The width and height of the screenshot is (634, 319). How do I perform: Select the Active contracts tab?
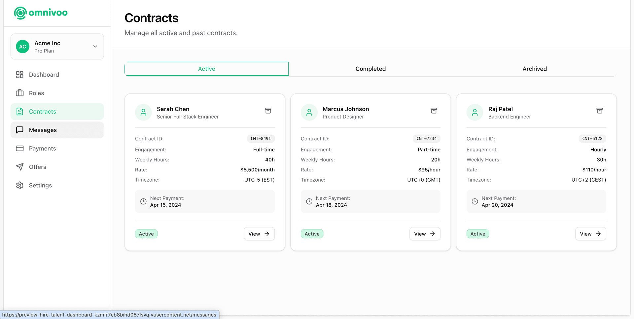206,69
